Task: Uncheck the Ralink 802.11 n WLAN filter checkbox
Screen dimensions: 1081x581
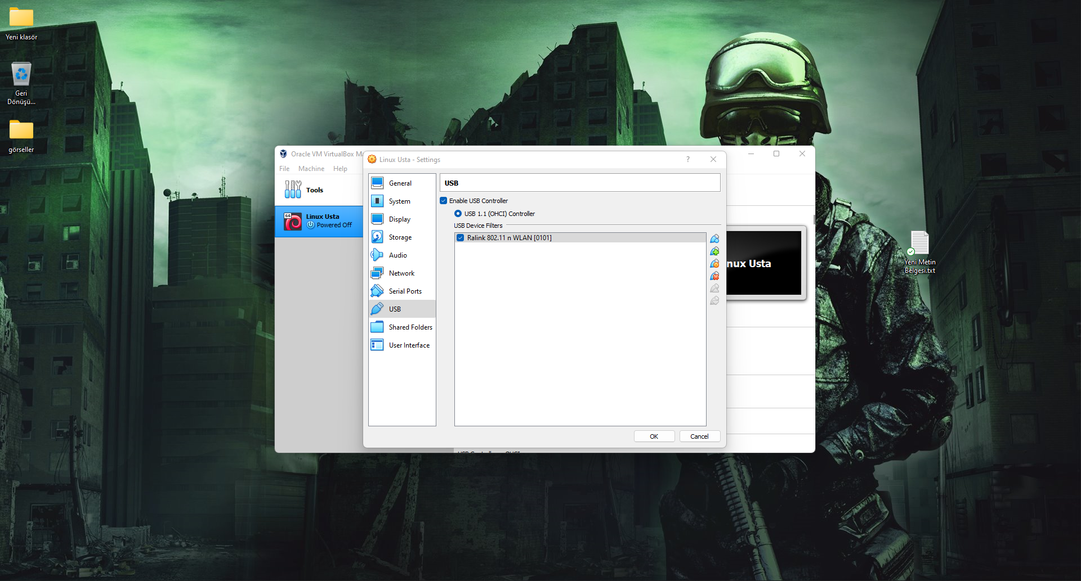Action: coord(461,238)
